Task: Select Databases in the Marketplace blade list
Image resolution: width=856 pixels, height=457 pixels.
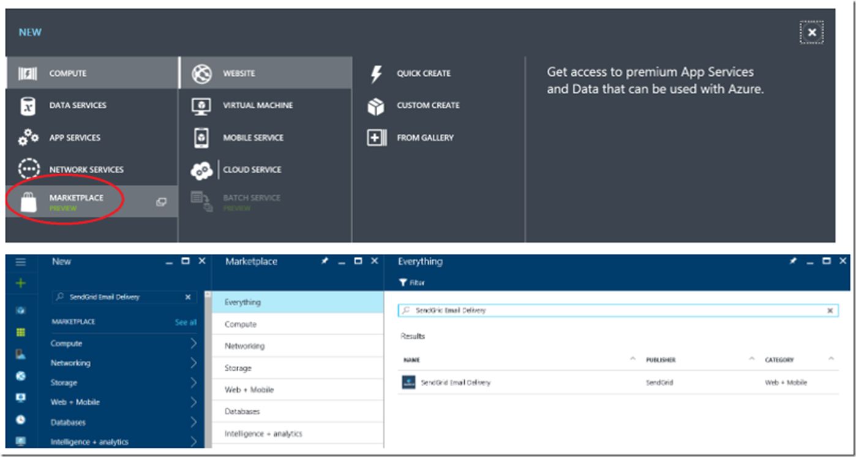Action: (x=298, y=412)
